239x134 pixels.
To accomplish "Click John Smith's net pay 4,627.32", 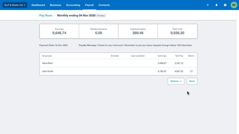I will click(x=179, y=71).
